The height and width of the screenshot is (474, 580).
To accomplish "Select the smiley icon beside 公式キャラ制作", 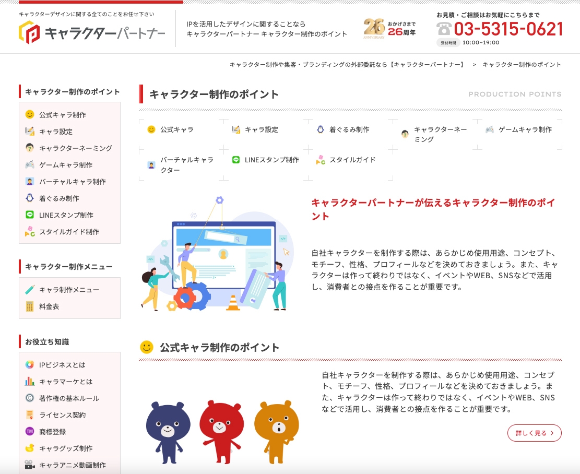I will [30, 115].
